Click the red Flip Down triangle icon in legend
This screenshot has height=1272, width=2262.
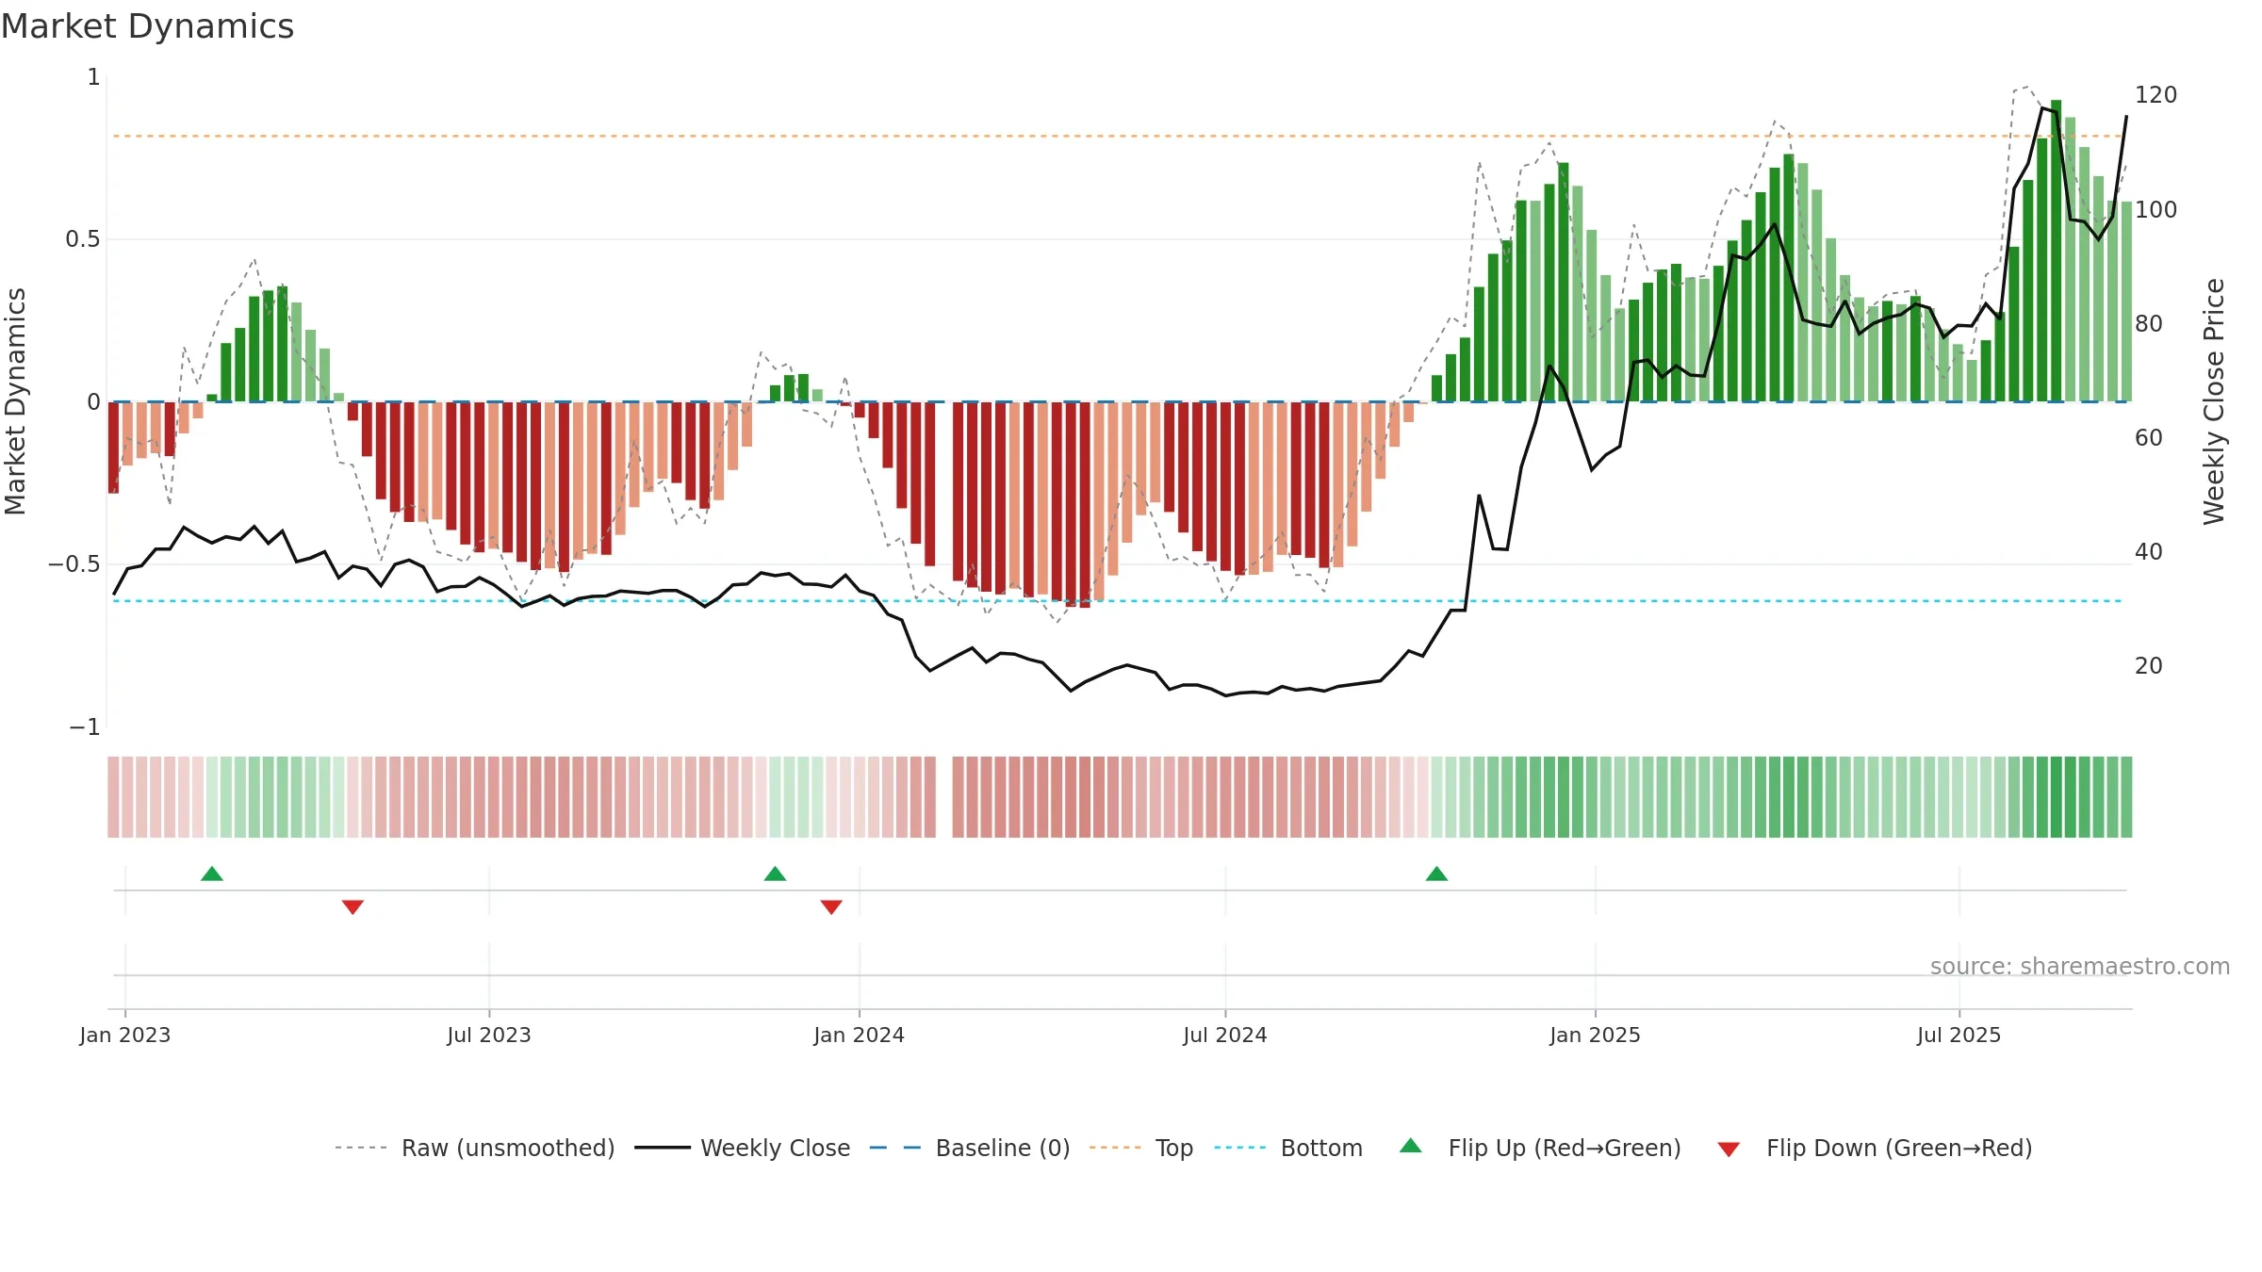coord(1729,1150)
